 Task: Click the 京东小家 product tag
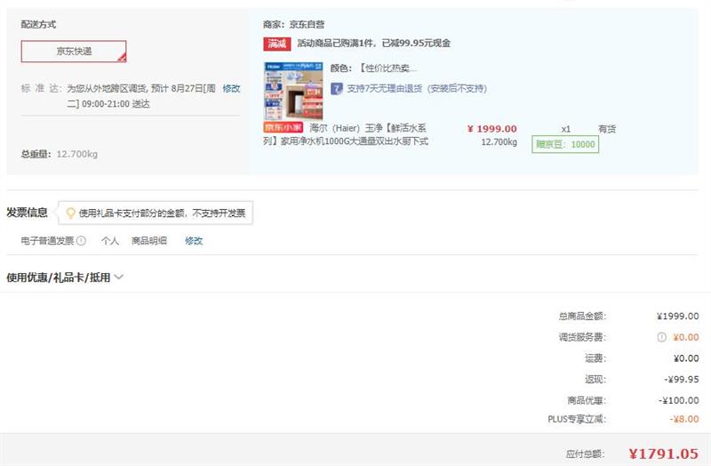point(283,127)
